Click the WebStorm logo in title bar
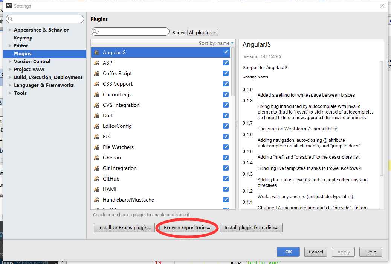Image resolution: width=391 pixels, height=264 pixels. point(9,6)
